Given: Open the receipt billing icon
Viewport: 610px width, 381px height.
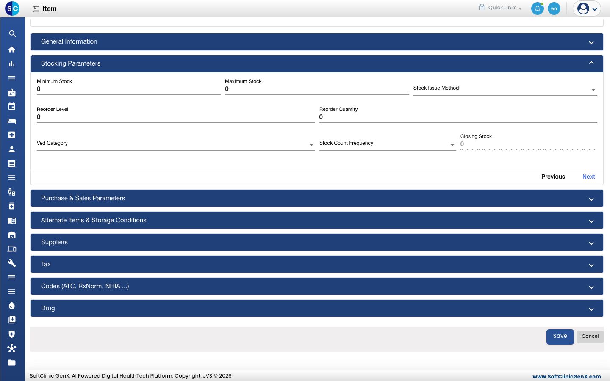Looking at the screenshot, I should [12, 163].
